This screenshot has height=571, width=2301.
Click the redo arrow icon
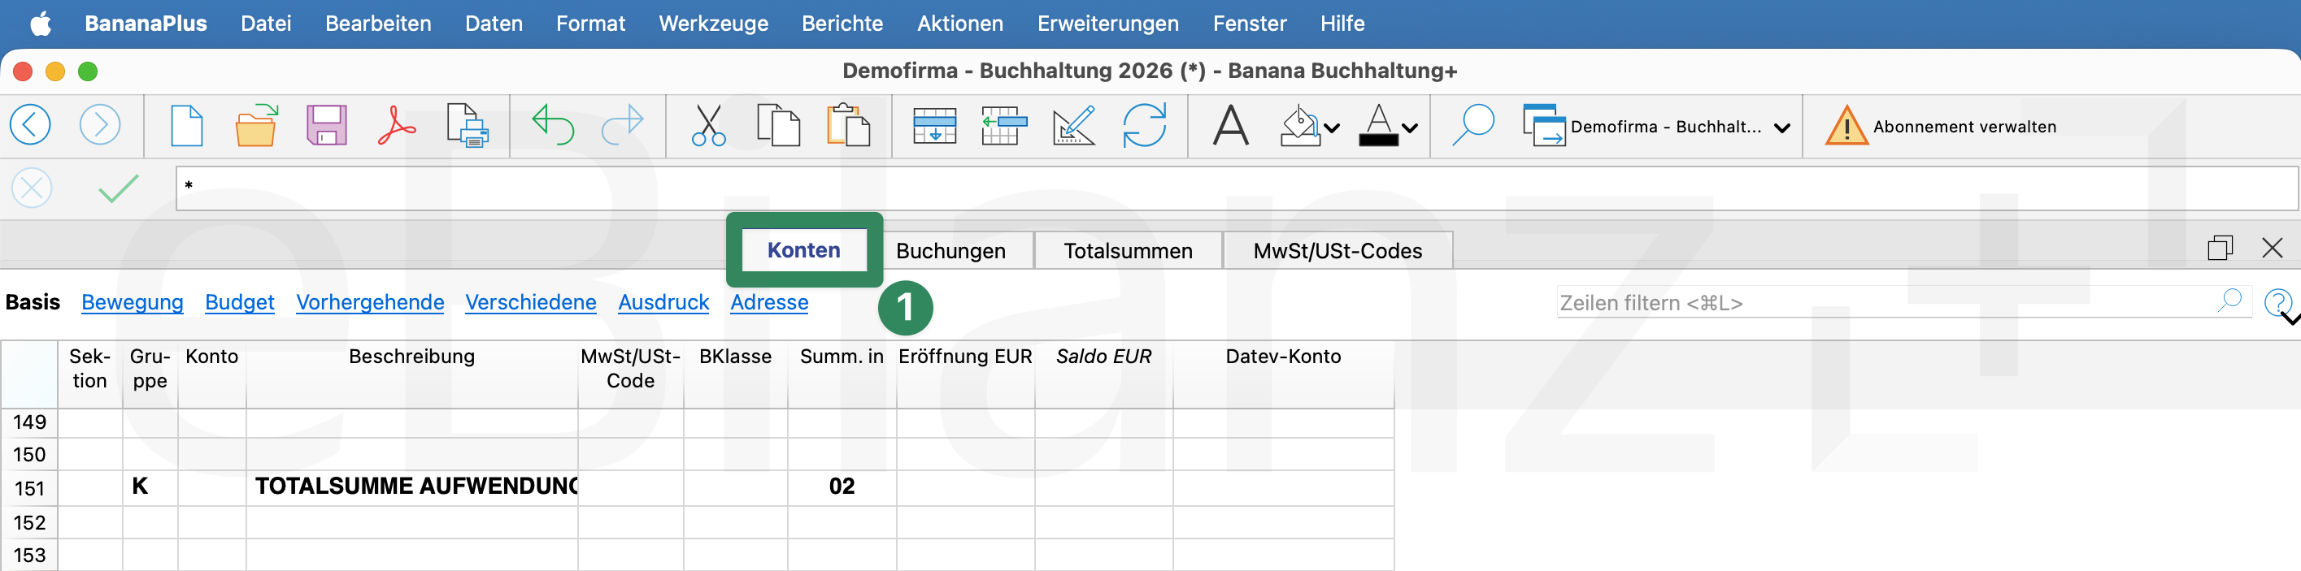click(623, 126)
